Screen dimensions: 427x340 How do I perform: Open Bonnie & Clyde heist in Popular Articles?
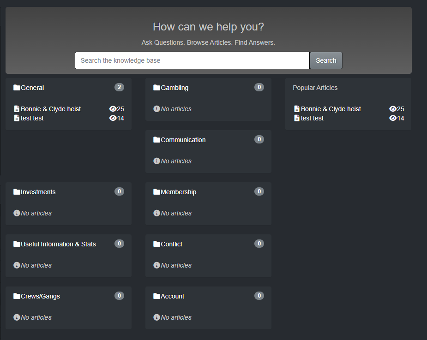(331, 109)
